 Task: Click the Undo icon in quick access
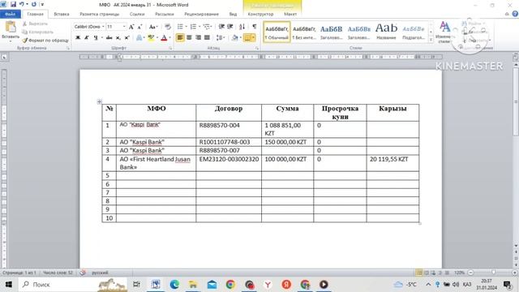click(x=22, y=4)
